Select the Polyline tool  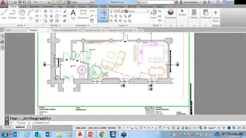12,14
